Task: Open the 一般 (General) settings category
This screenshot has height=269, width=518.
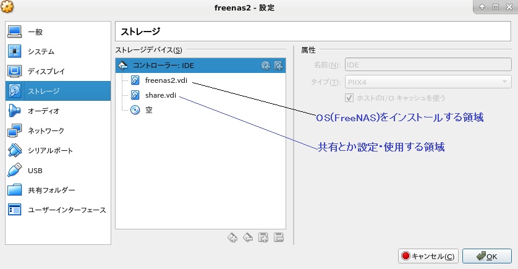Action: pyautogui.click(x=58, y=32)
